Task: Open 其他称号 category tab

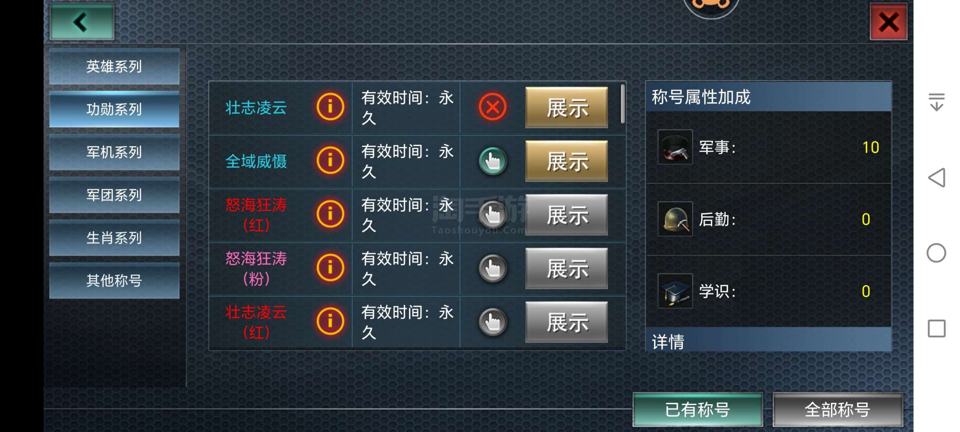Action: point(114,281)
